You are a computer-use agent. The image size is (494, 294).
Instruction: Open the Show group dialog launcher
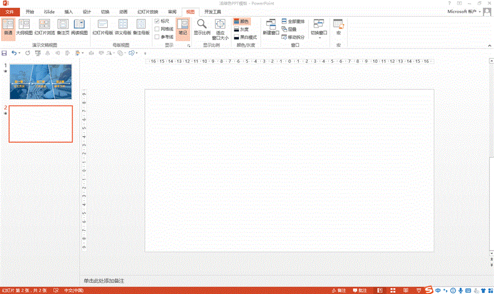189,45
